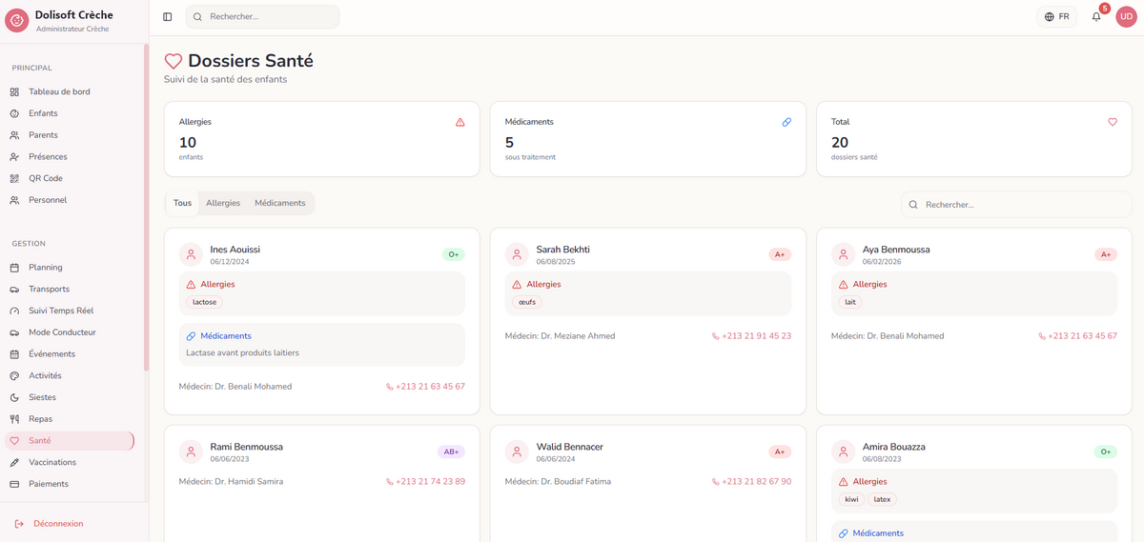Screen dimensions: 1144x542
Task: Click 'Médecin: Dr. Meziane Ahmed' text
Action: click(560, 336)
